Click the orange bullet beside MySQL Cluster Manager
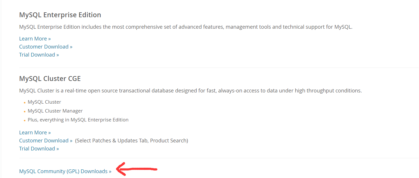 pos(25,111)
